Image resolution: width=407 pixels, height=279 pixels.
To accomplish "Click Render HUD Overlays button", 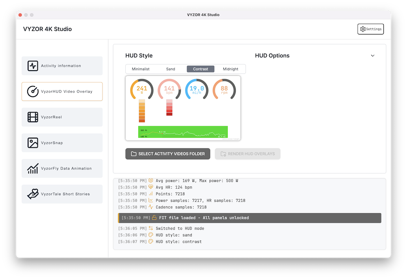I will click(247, 154).
